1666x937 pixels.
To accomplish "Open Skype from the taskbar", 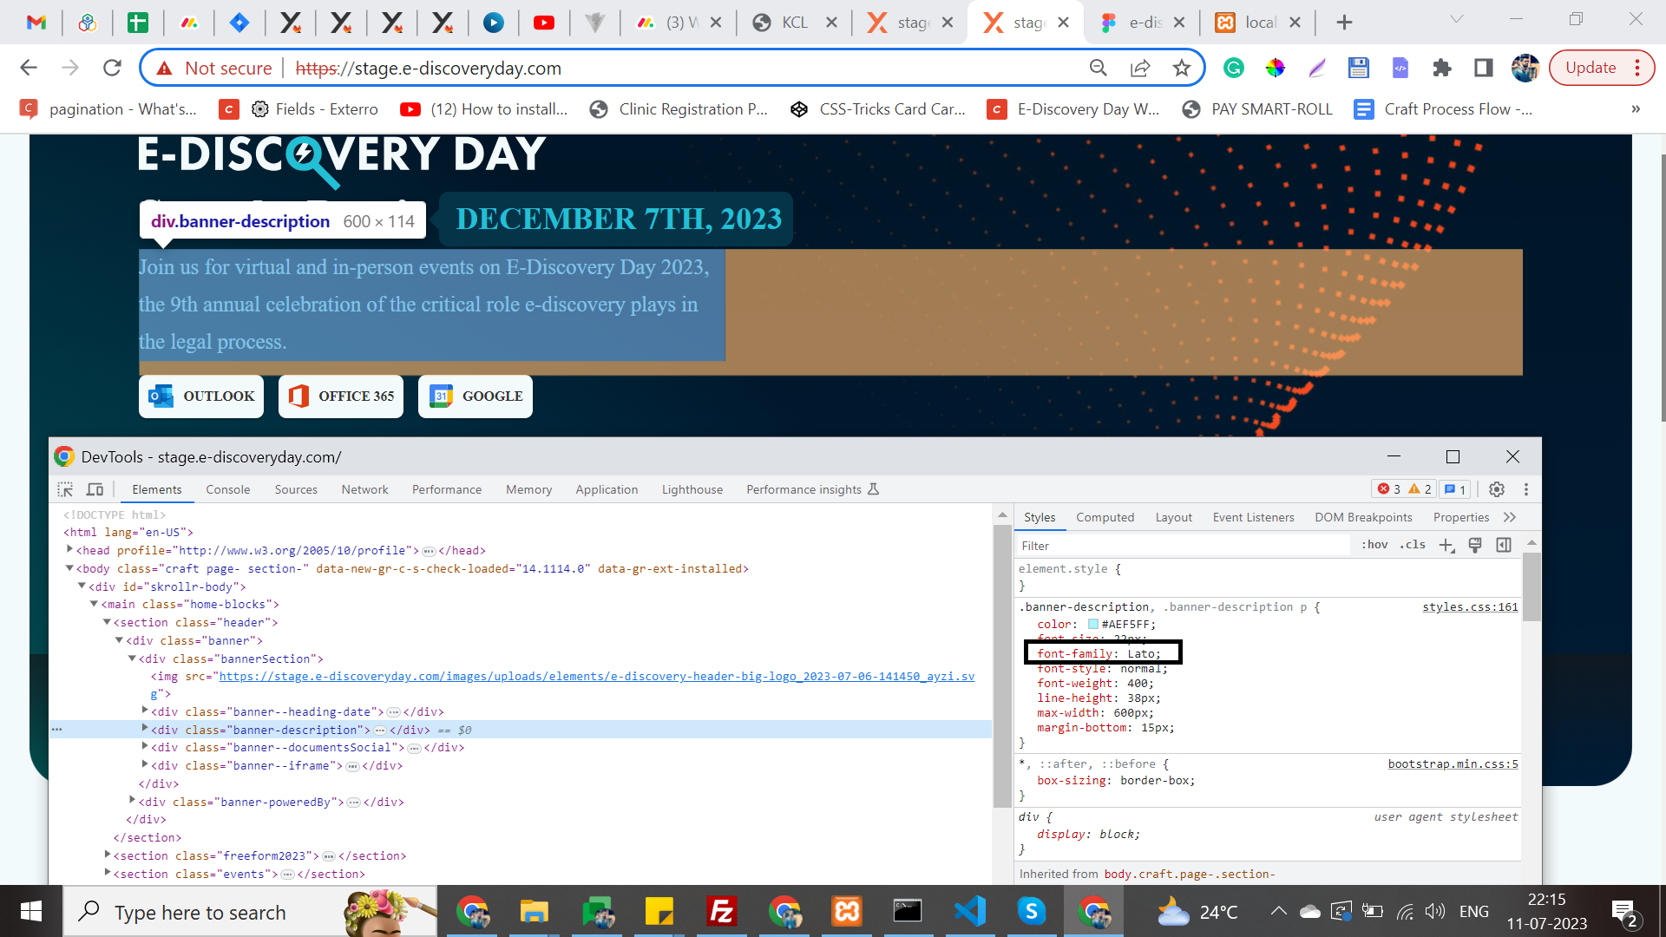I will click(x=1031, y=912).
